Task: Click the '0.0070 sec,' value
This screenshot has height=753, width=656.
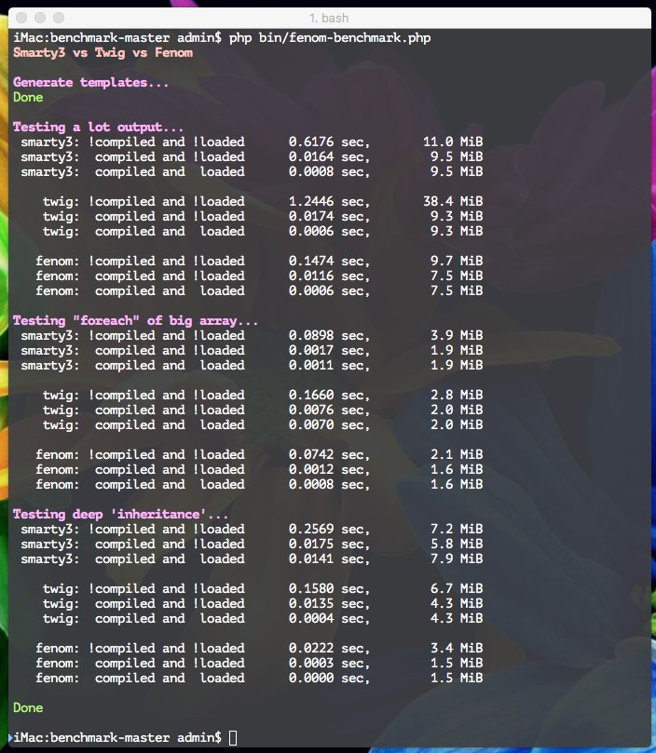Action: coord(329,425)
